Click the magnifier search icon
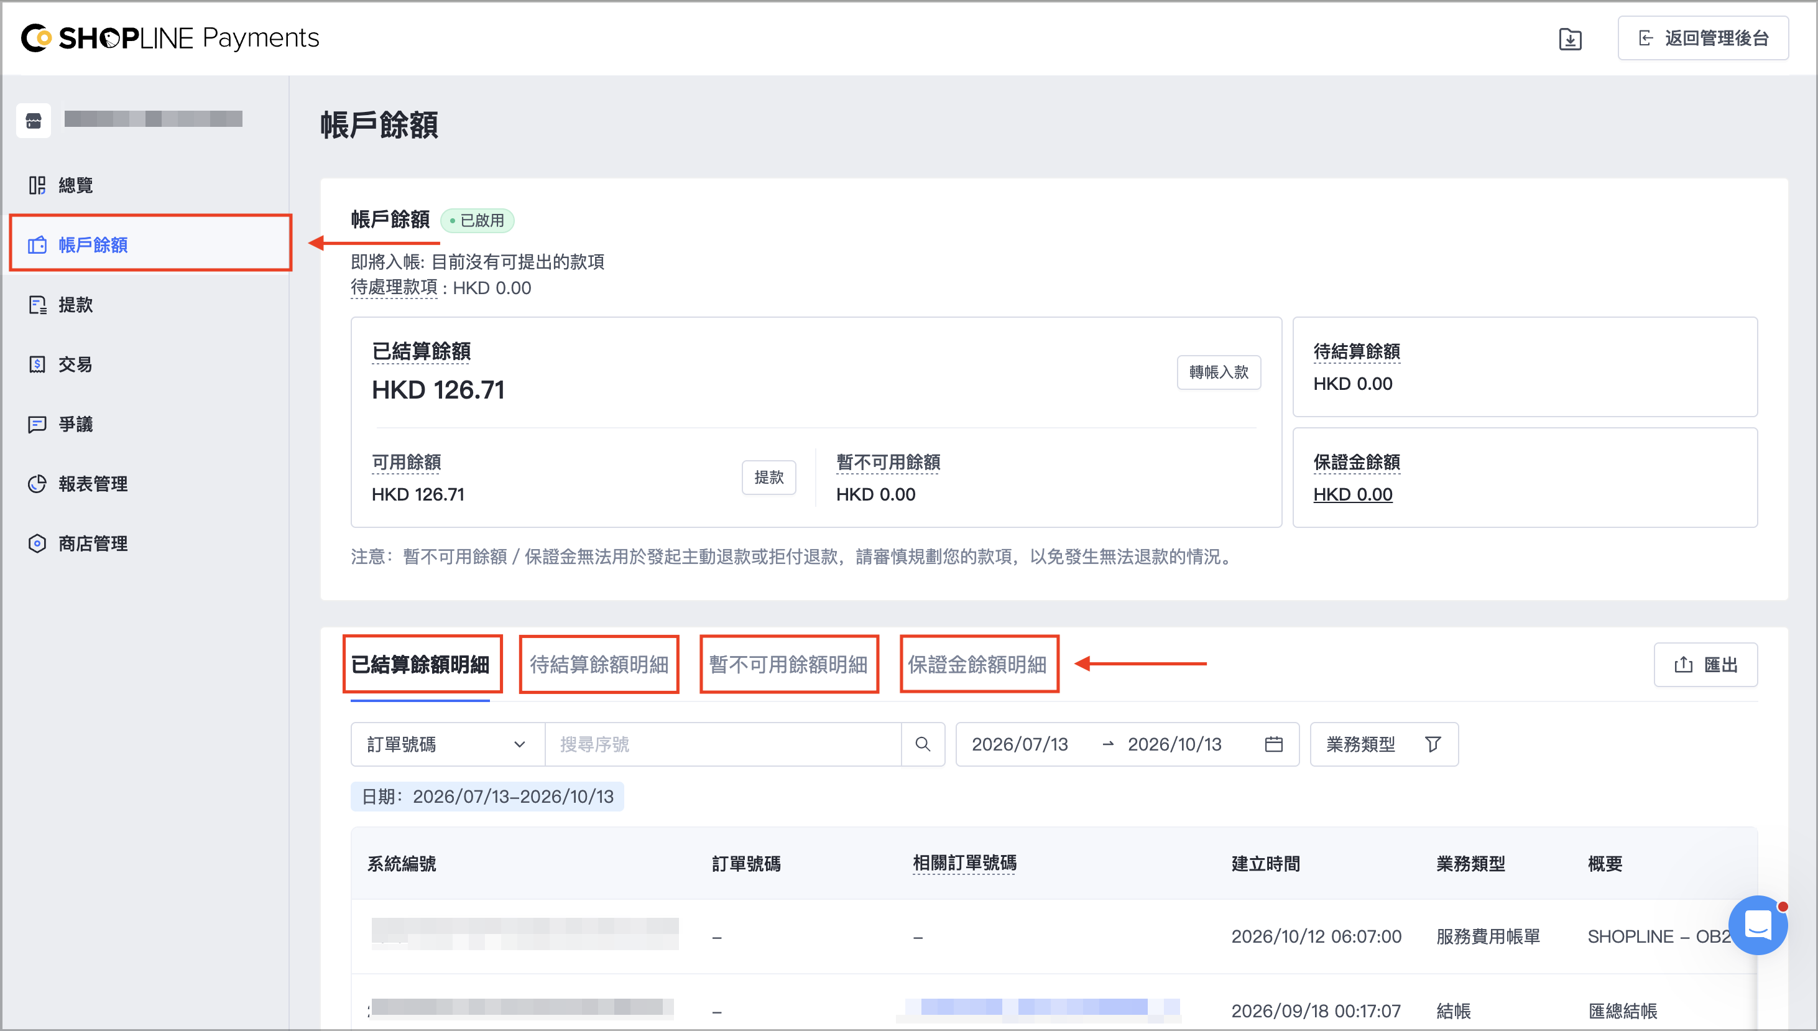Screen dimensions: 1818x1031 (x=923, y=744)
